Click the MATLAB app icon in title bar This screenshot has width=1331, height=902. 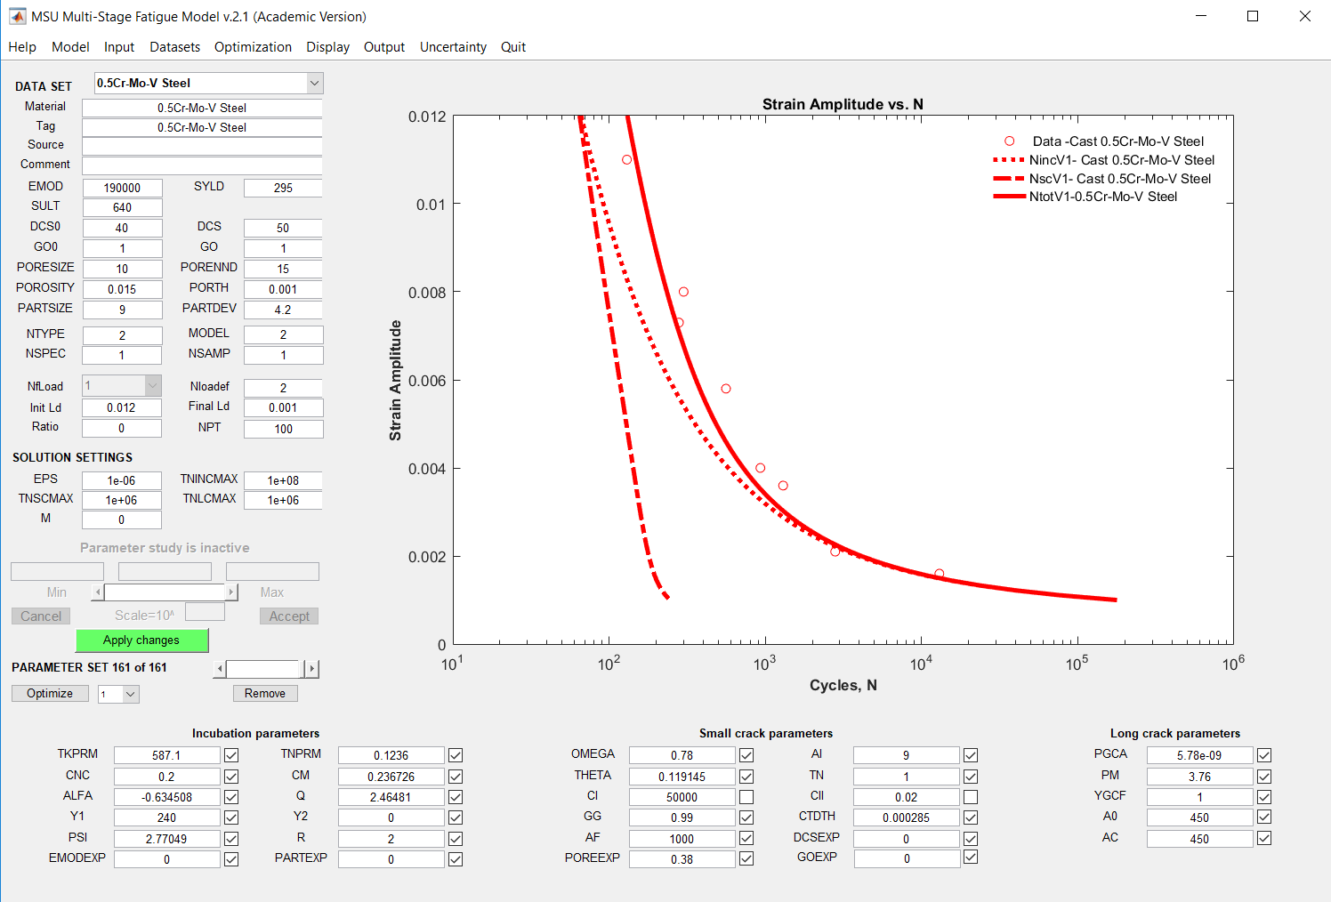pos(17,16)
